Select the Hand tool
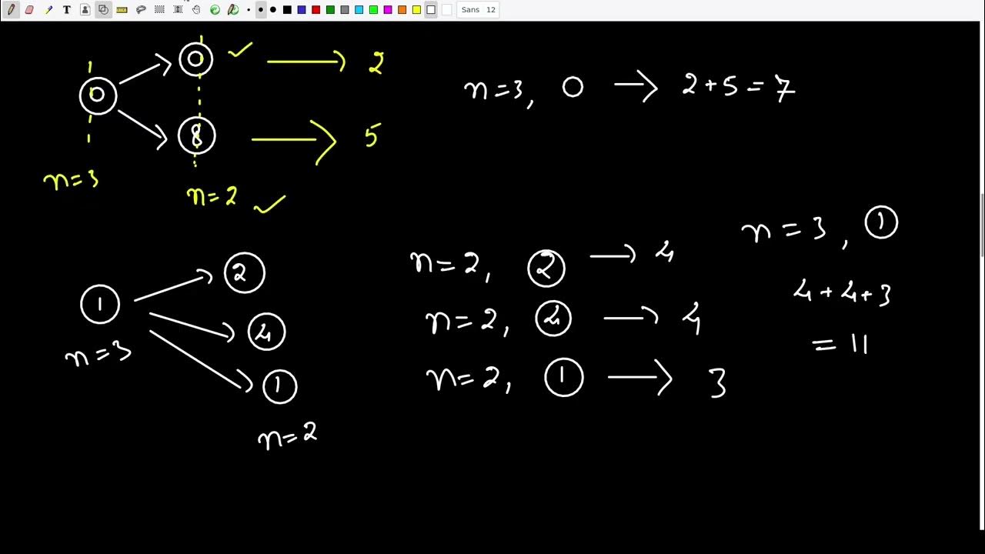This screenshot has height=554, width=985. (196, 9)
